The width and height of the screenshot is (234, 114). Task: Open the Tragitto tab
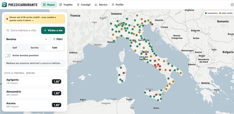tap(66, 5)
